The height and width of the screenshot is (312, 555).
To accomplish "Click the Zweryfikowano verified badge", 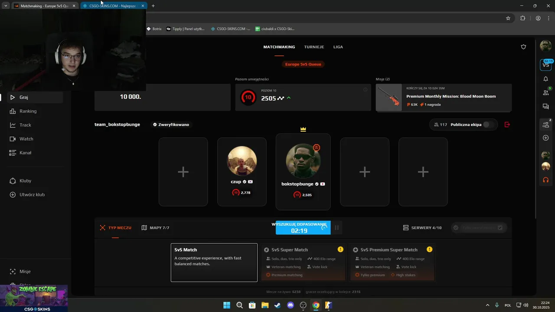I will click(x=171, y=124).
